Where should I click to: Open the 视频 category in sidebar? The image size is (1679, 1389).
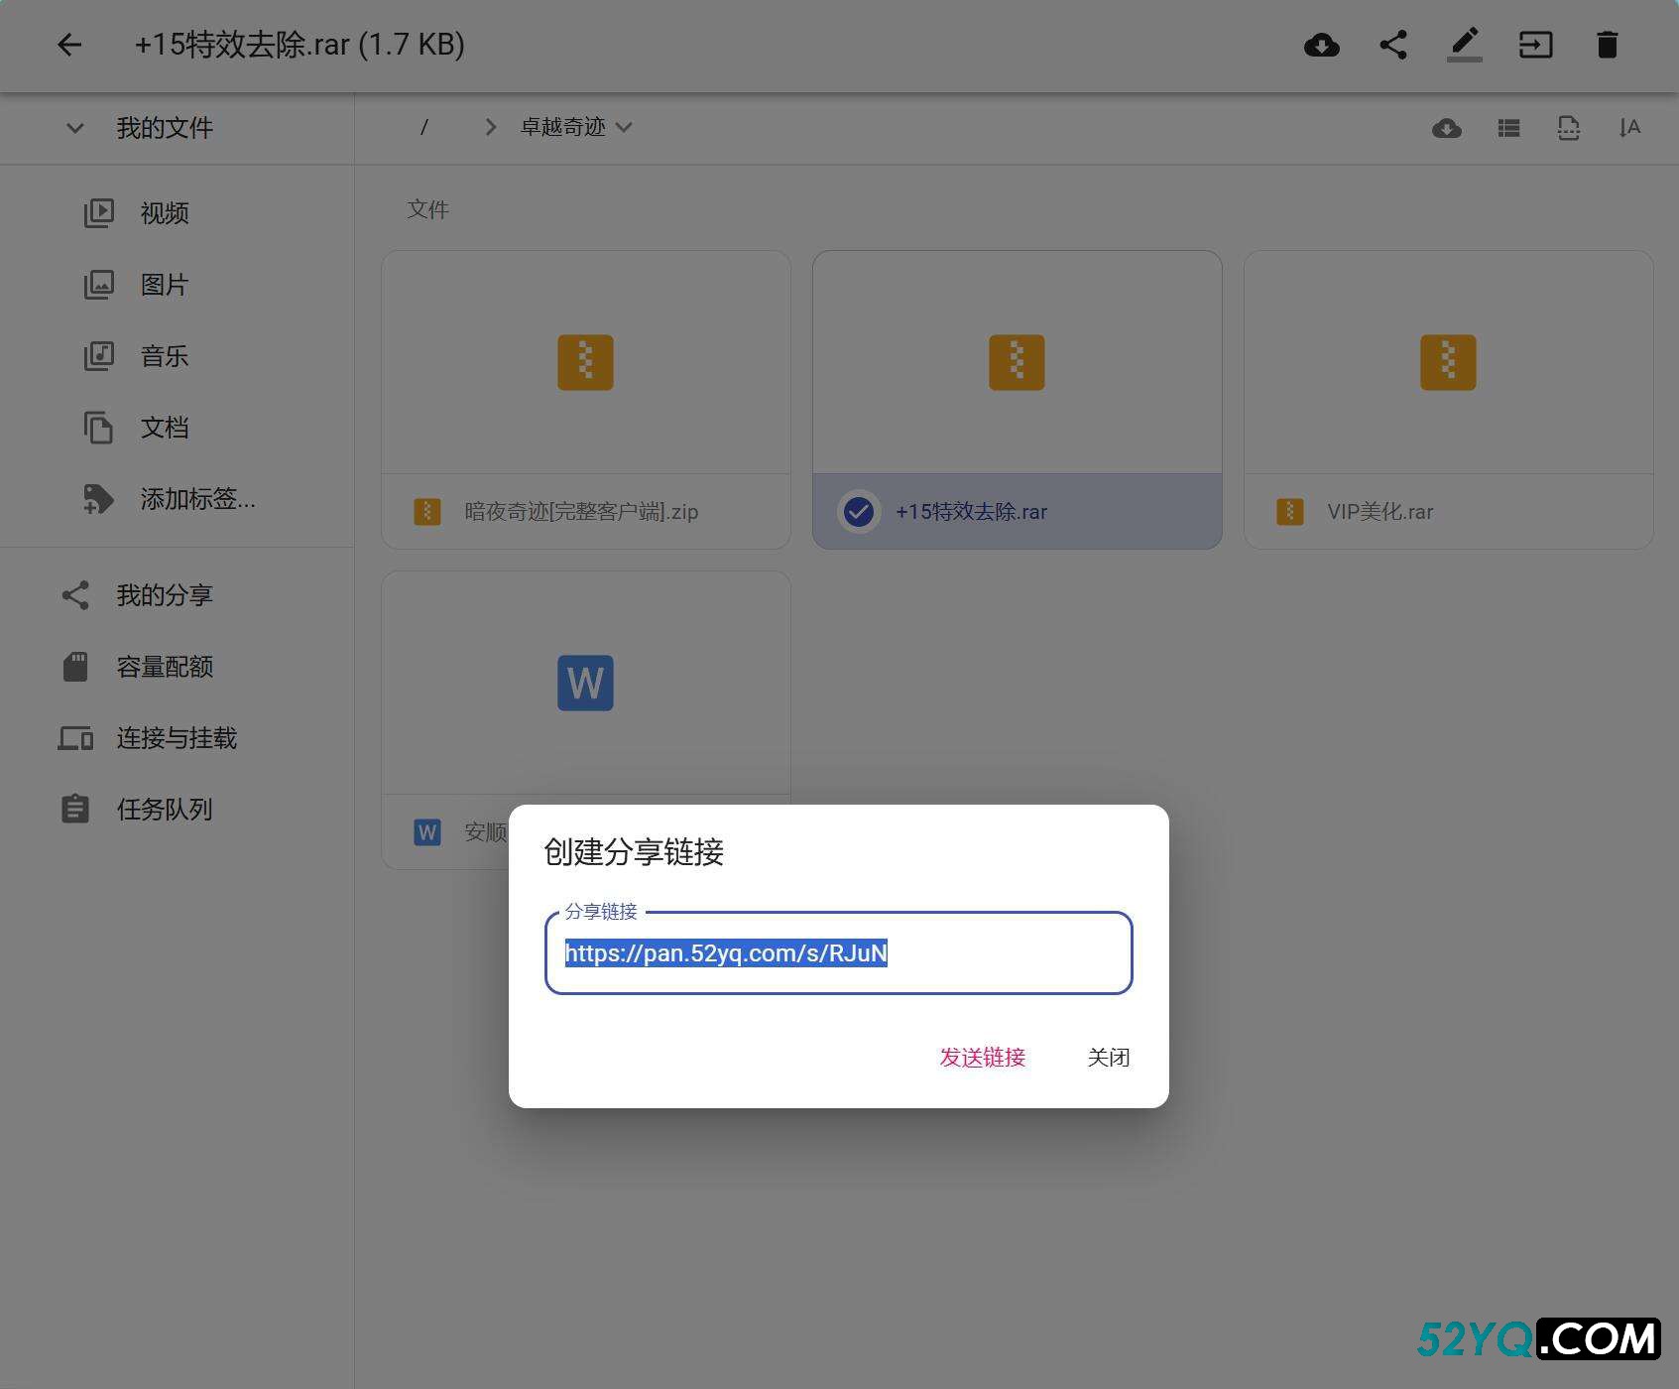click(x=165, y=213)
